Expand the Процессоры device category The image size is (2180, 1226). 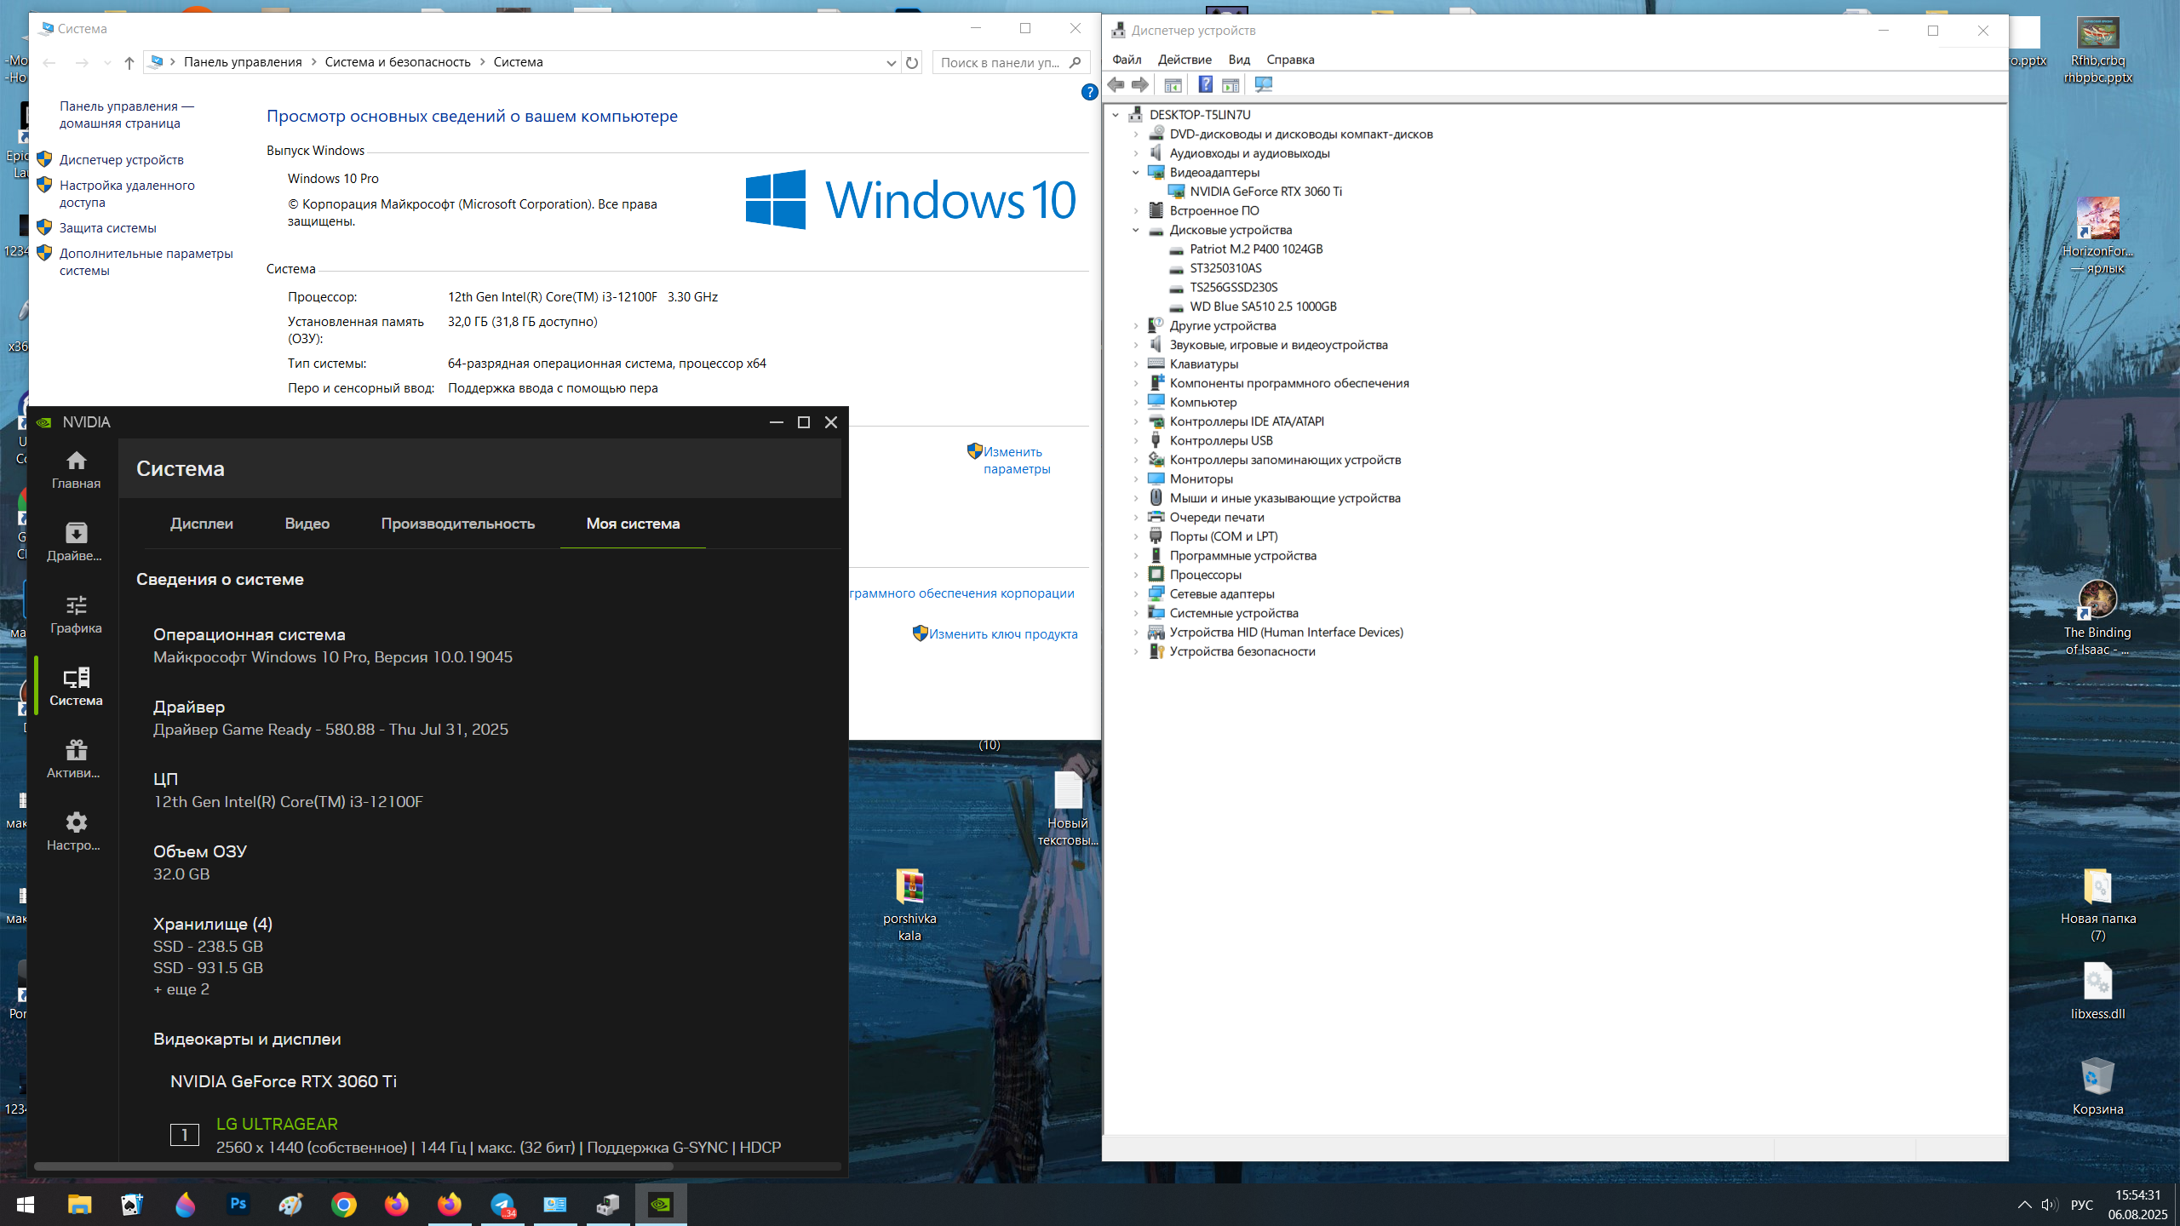(x=1135, y=575)
